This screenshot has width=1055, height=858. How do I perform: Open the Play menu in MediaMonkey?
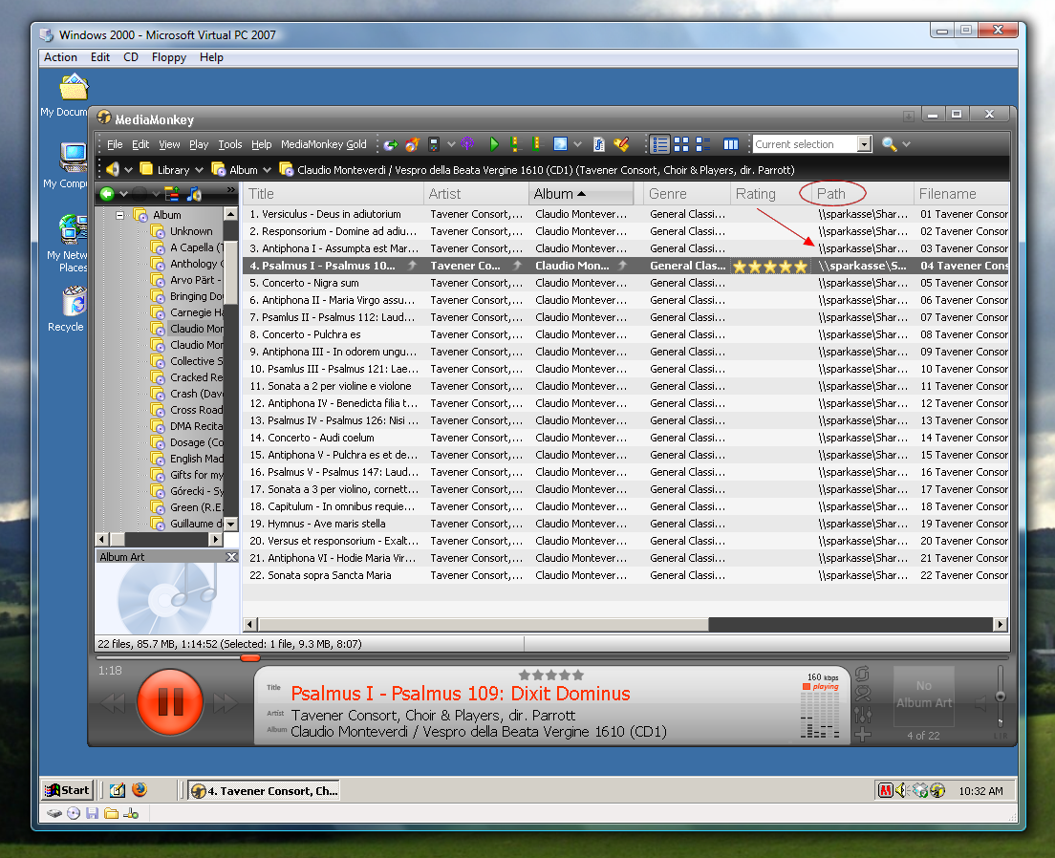[x=199, y=144]
